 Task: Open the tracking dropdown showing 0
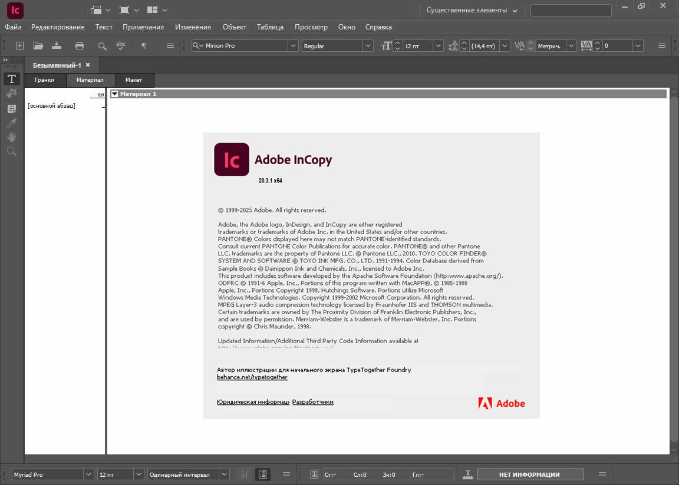click(638, 46)
